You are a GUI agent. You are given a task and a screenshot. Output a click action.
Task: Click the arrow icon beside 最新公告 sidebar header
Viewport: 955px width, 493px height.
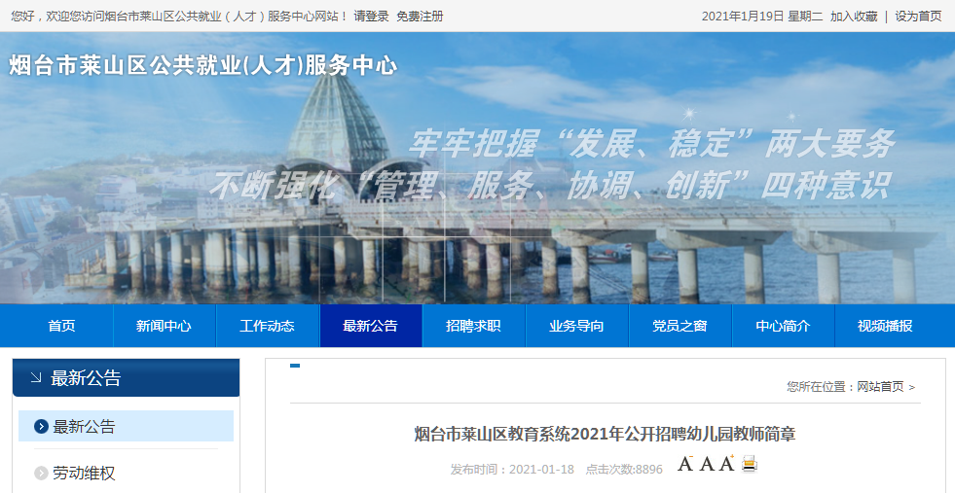(36, 378)
